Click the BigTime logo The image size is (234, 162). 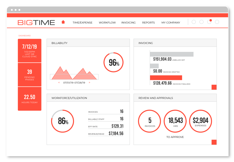tap(36, 23)
